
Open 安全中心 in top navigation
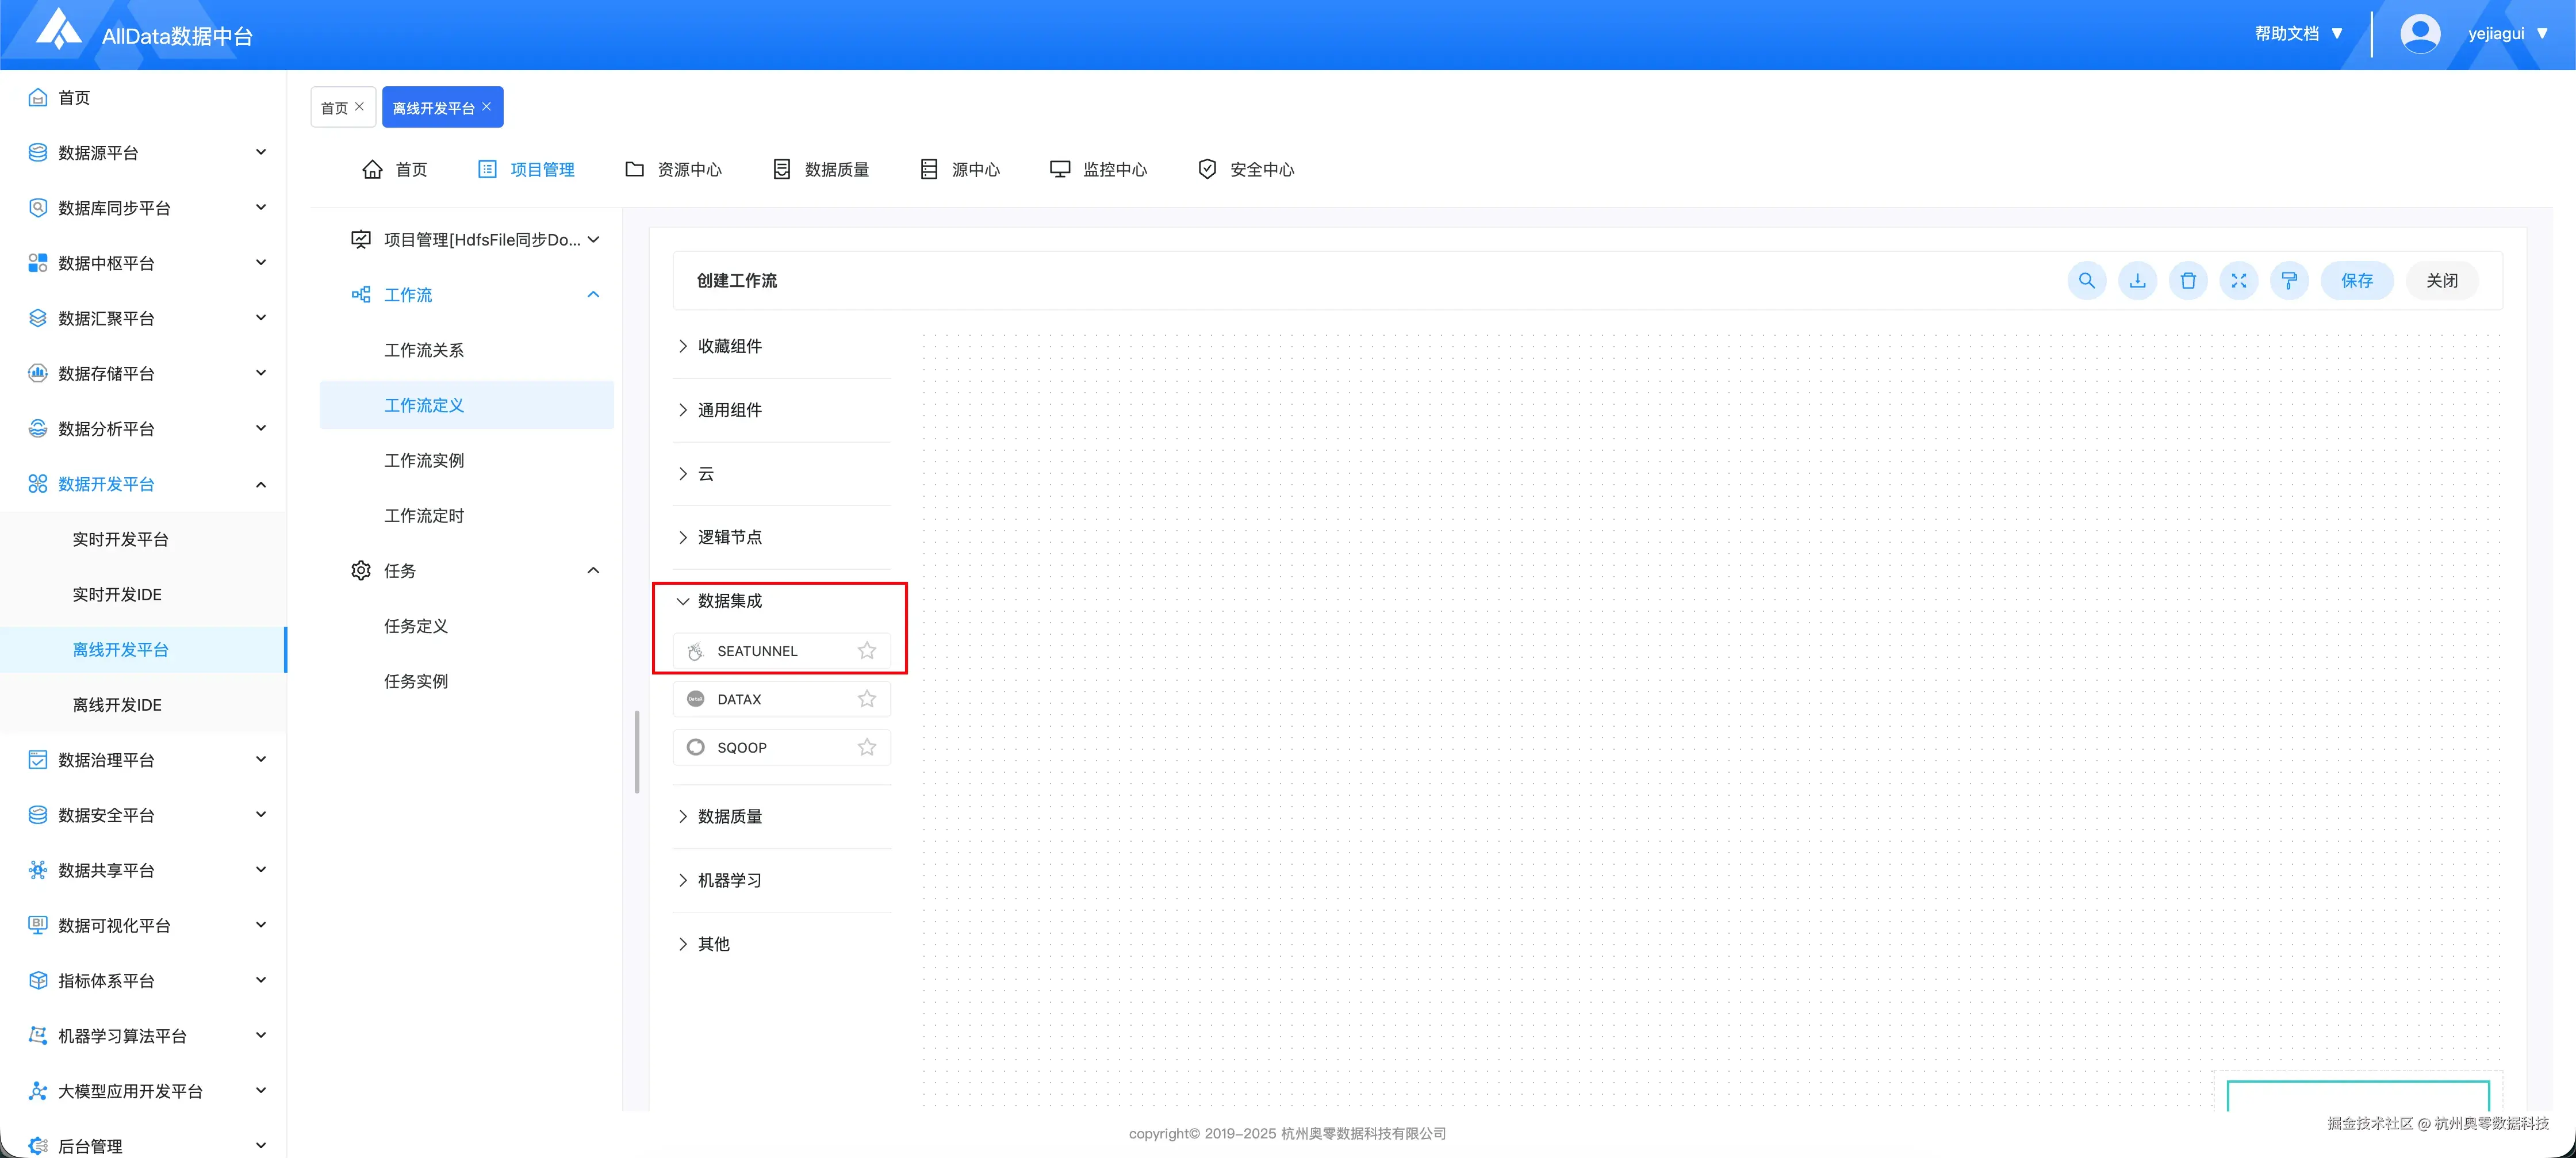point(1246,170)
